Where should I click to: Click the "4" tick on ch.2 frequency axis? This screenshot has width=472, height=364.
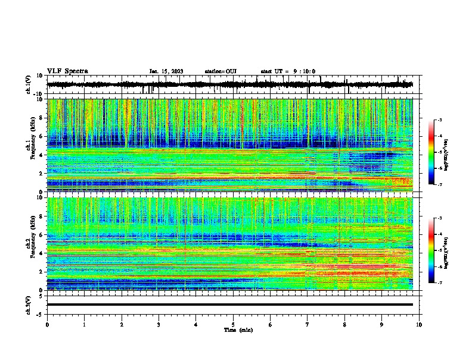pos(41,253)
